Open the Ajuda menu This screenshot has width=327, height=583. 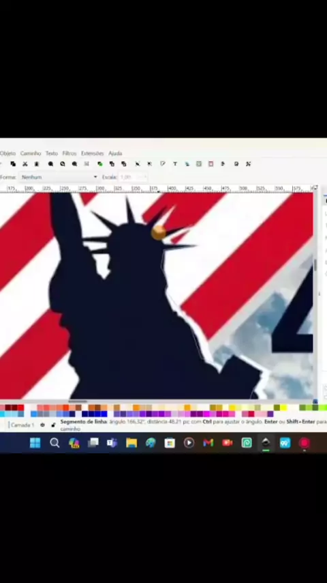(x=115, y=153)
